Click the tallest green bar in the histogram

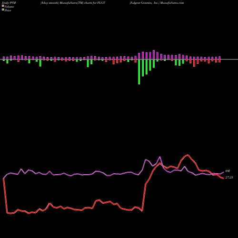click(139, 72)
